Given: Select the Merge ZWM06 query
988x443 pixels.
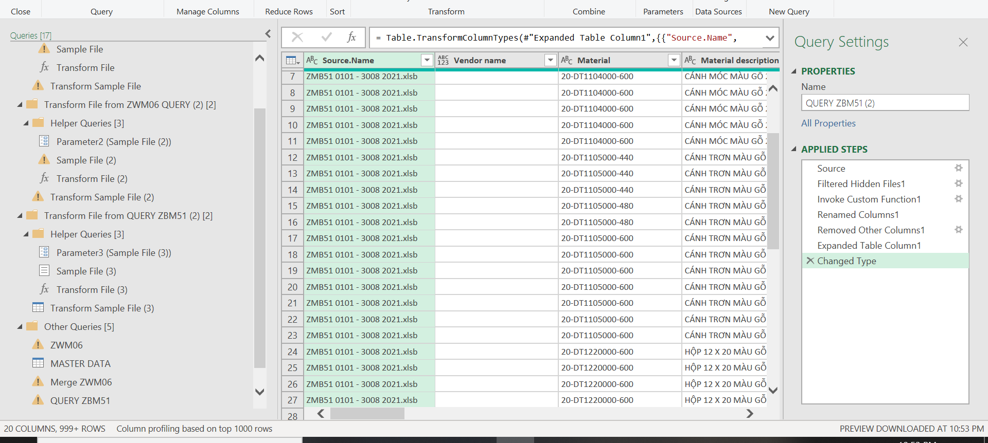Looking at the screenshot, I should click(81, 382).
